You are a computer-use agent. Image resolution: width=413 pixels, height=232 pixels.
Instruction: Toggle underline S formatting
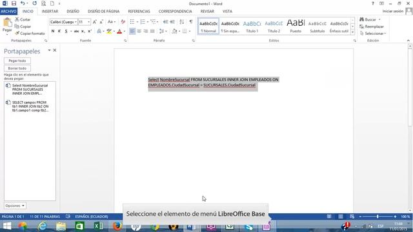point(66,32)
